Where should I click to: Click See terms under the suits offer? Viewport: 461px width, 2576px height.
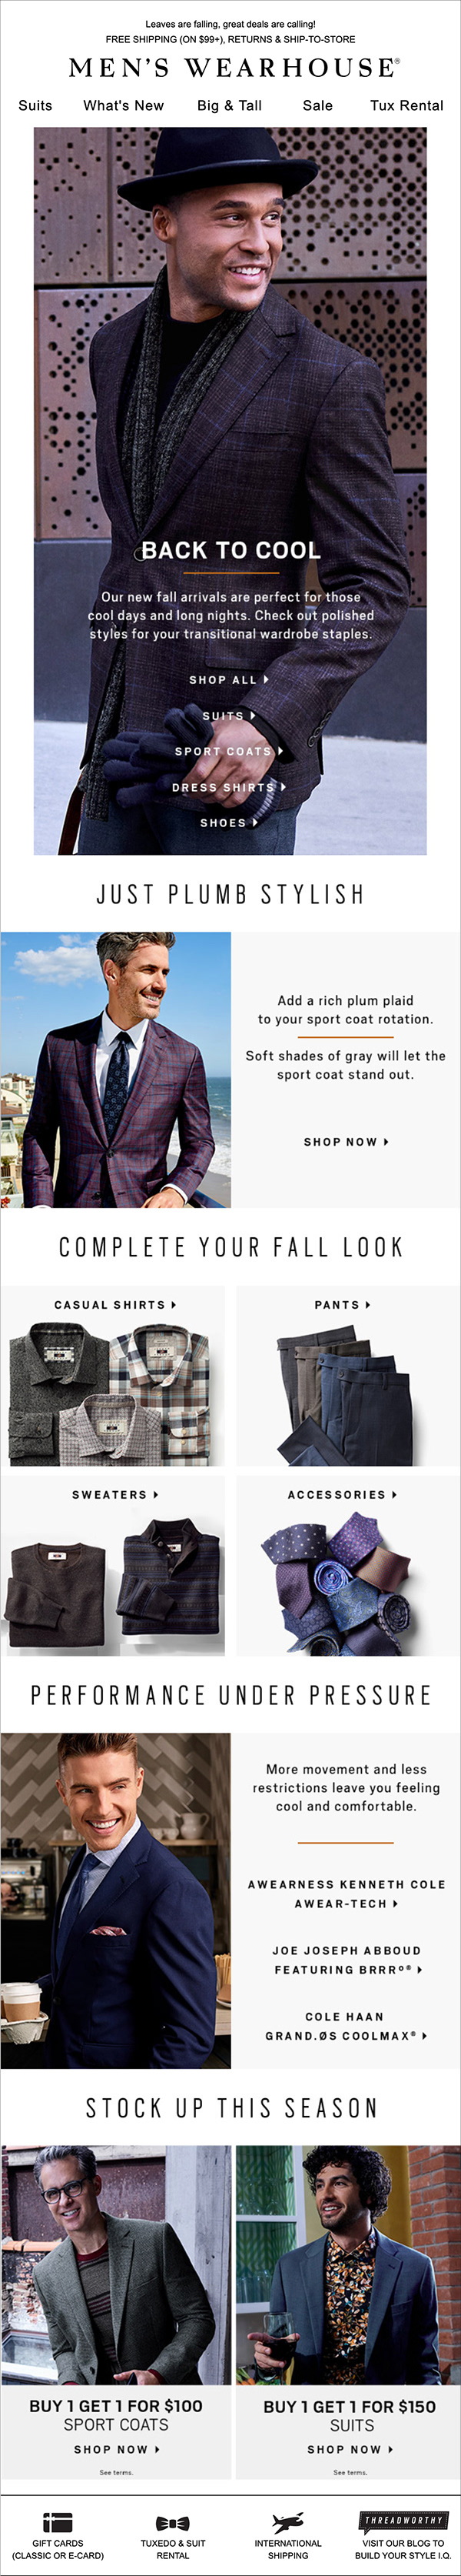point(350,2472)
